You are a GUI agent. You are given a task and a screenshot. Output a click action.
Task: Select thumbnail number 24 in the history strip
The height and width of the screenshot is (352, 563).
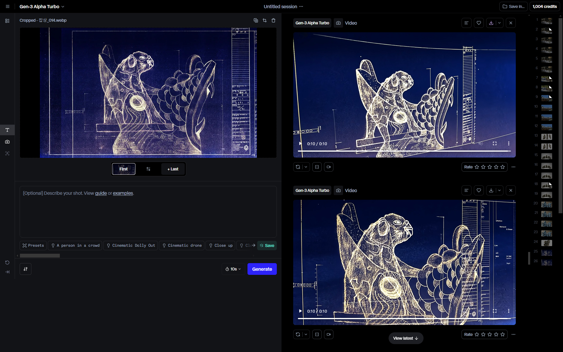(546, 243)
